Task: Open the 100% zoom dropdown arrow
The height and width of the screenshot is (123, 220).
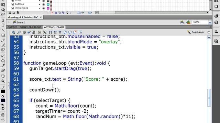Action: pyautogui.click(x=210, y=22)
